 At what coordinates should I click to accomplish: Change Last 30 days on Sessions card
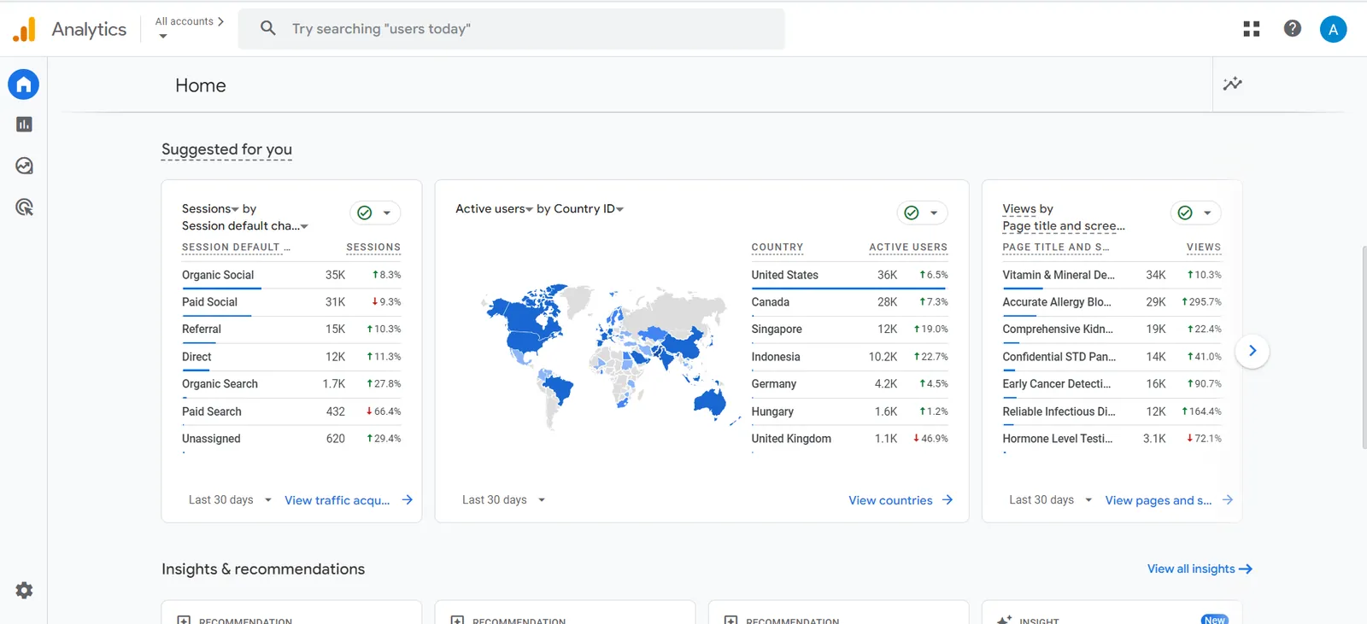click(230, 500)
